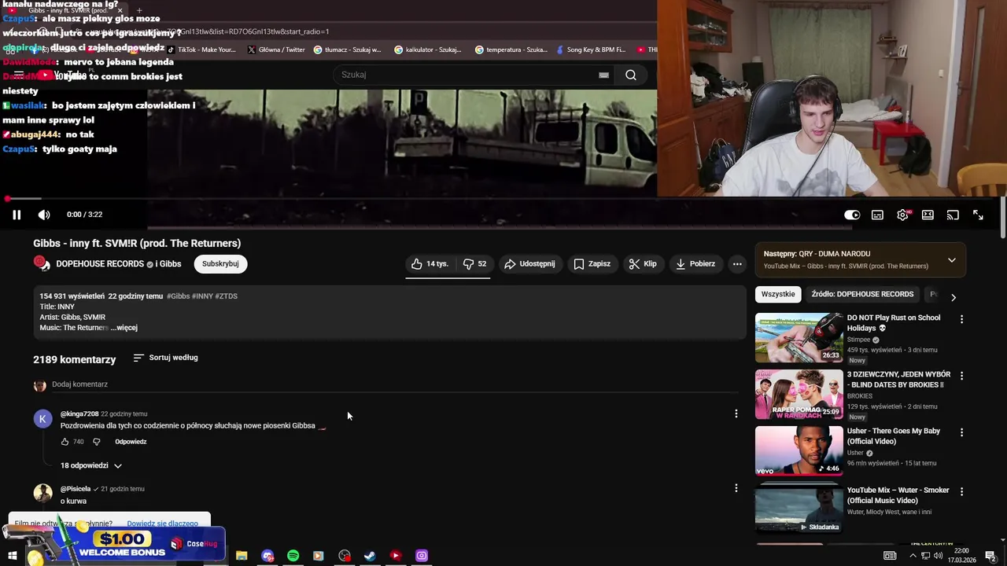
Task: Click Dodaj komentarz field
Action: [393, 384]
